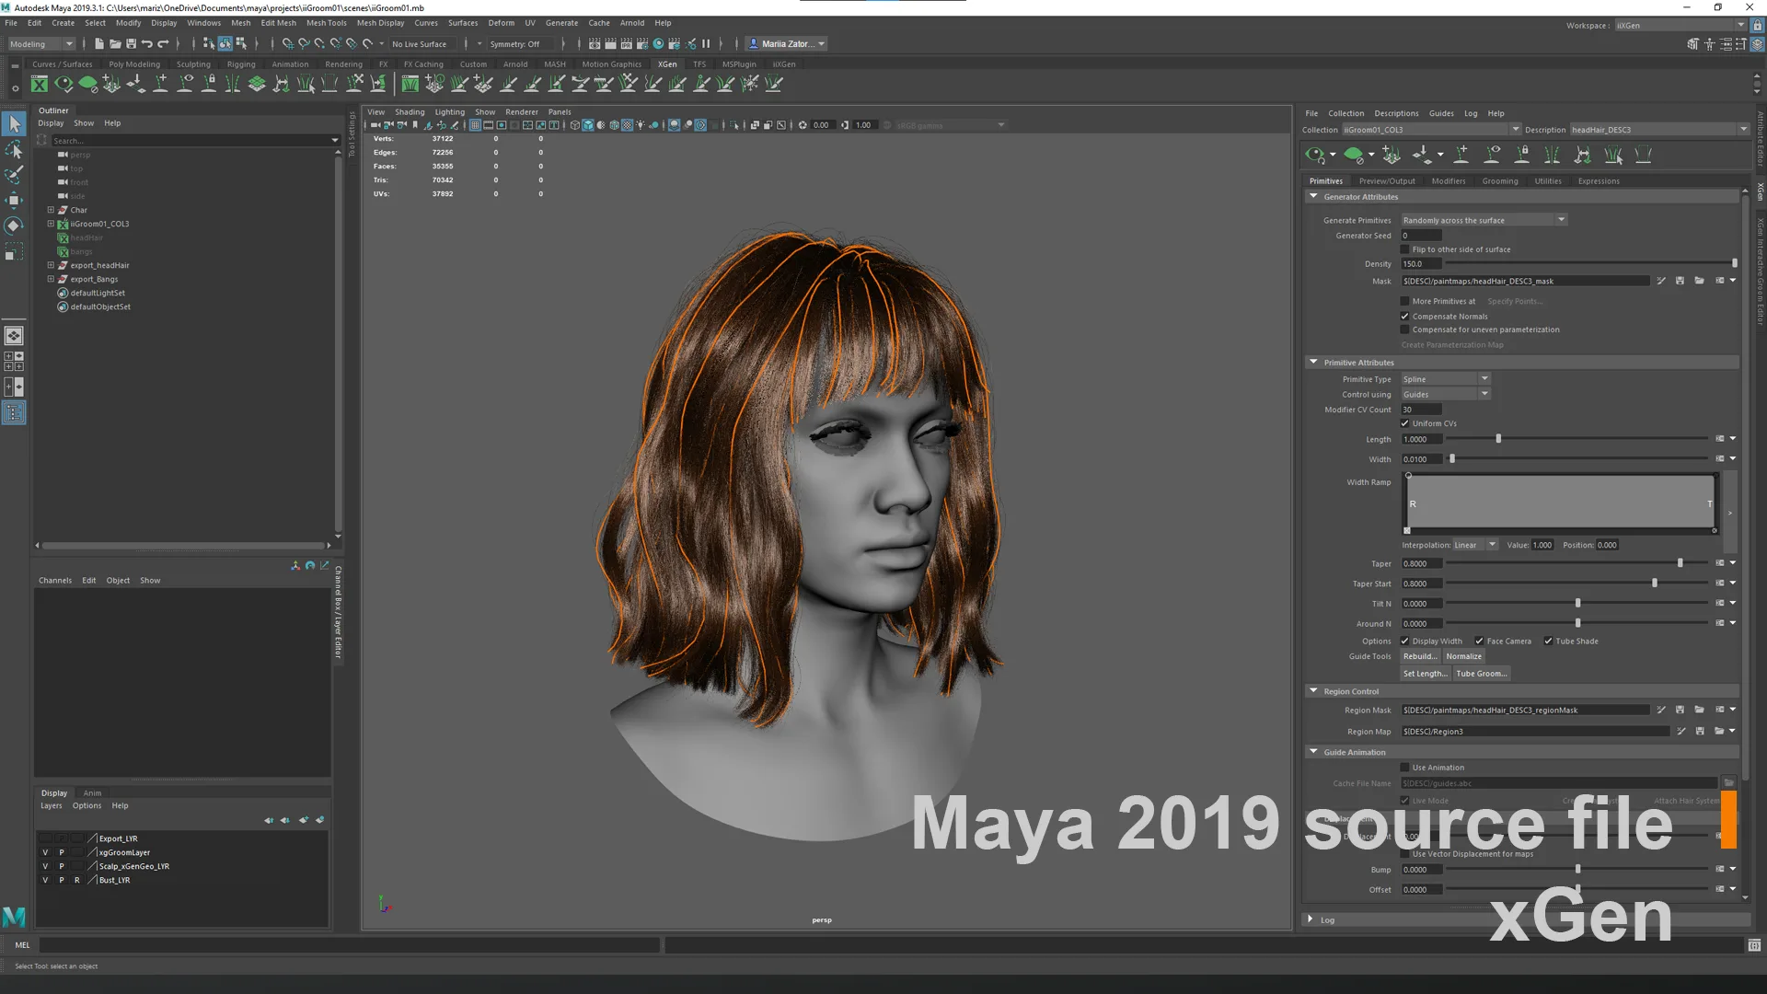The image size is (1767, 994).
Task: Open the Tube Groom tool icon
Action: [1644, 155]
